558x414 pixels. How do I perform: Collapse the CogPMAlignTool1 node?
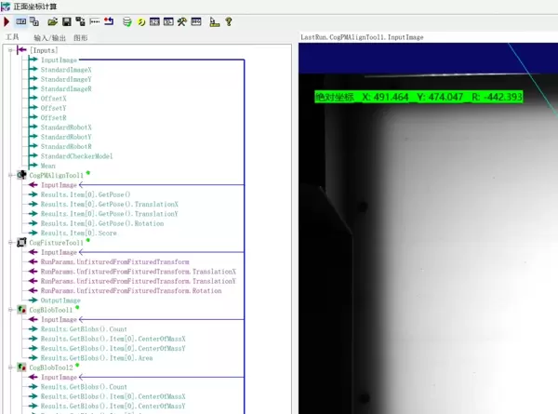10,175
